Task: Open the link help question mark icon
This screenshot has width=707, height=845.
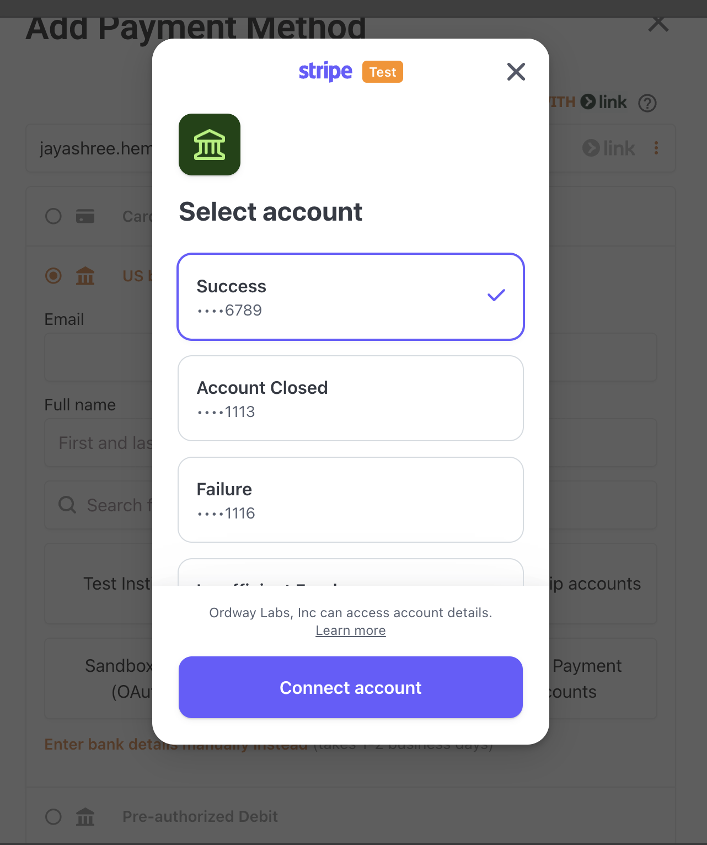Action: tap(647, 103)
